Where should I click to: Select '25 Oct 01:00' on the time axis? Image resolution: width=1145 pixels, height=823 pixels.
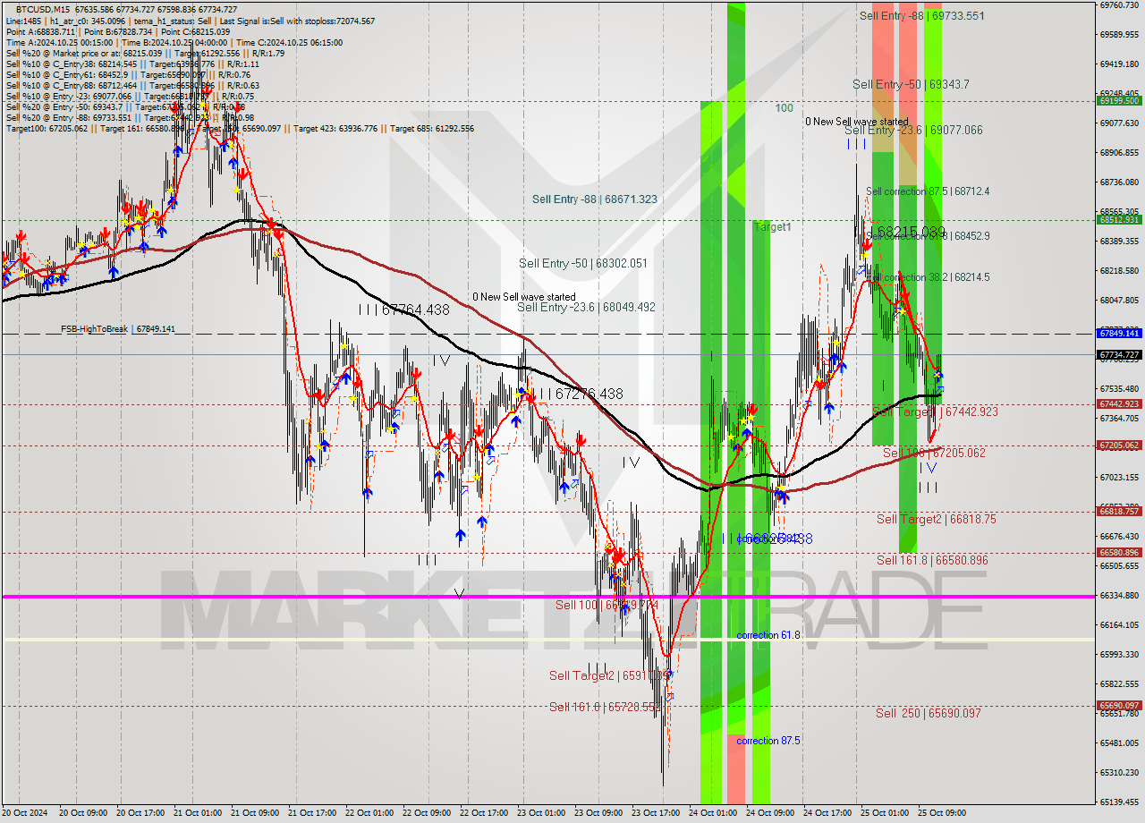point(884,813)
